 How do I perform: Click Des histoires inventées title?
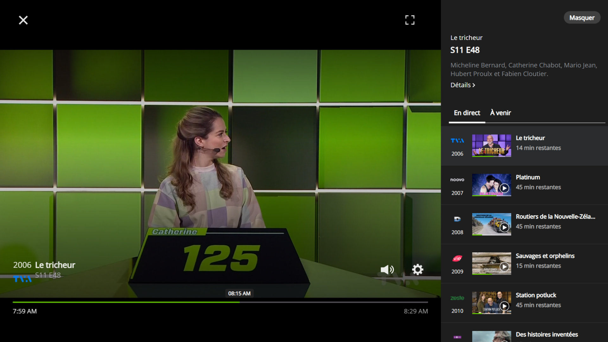click(x=547, y=334)
